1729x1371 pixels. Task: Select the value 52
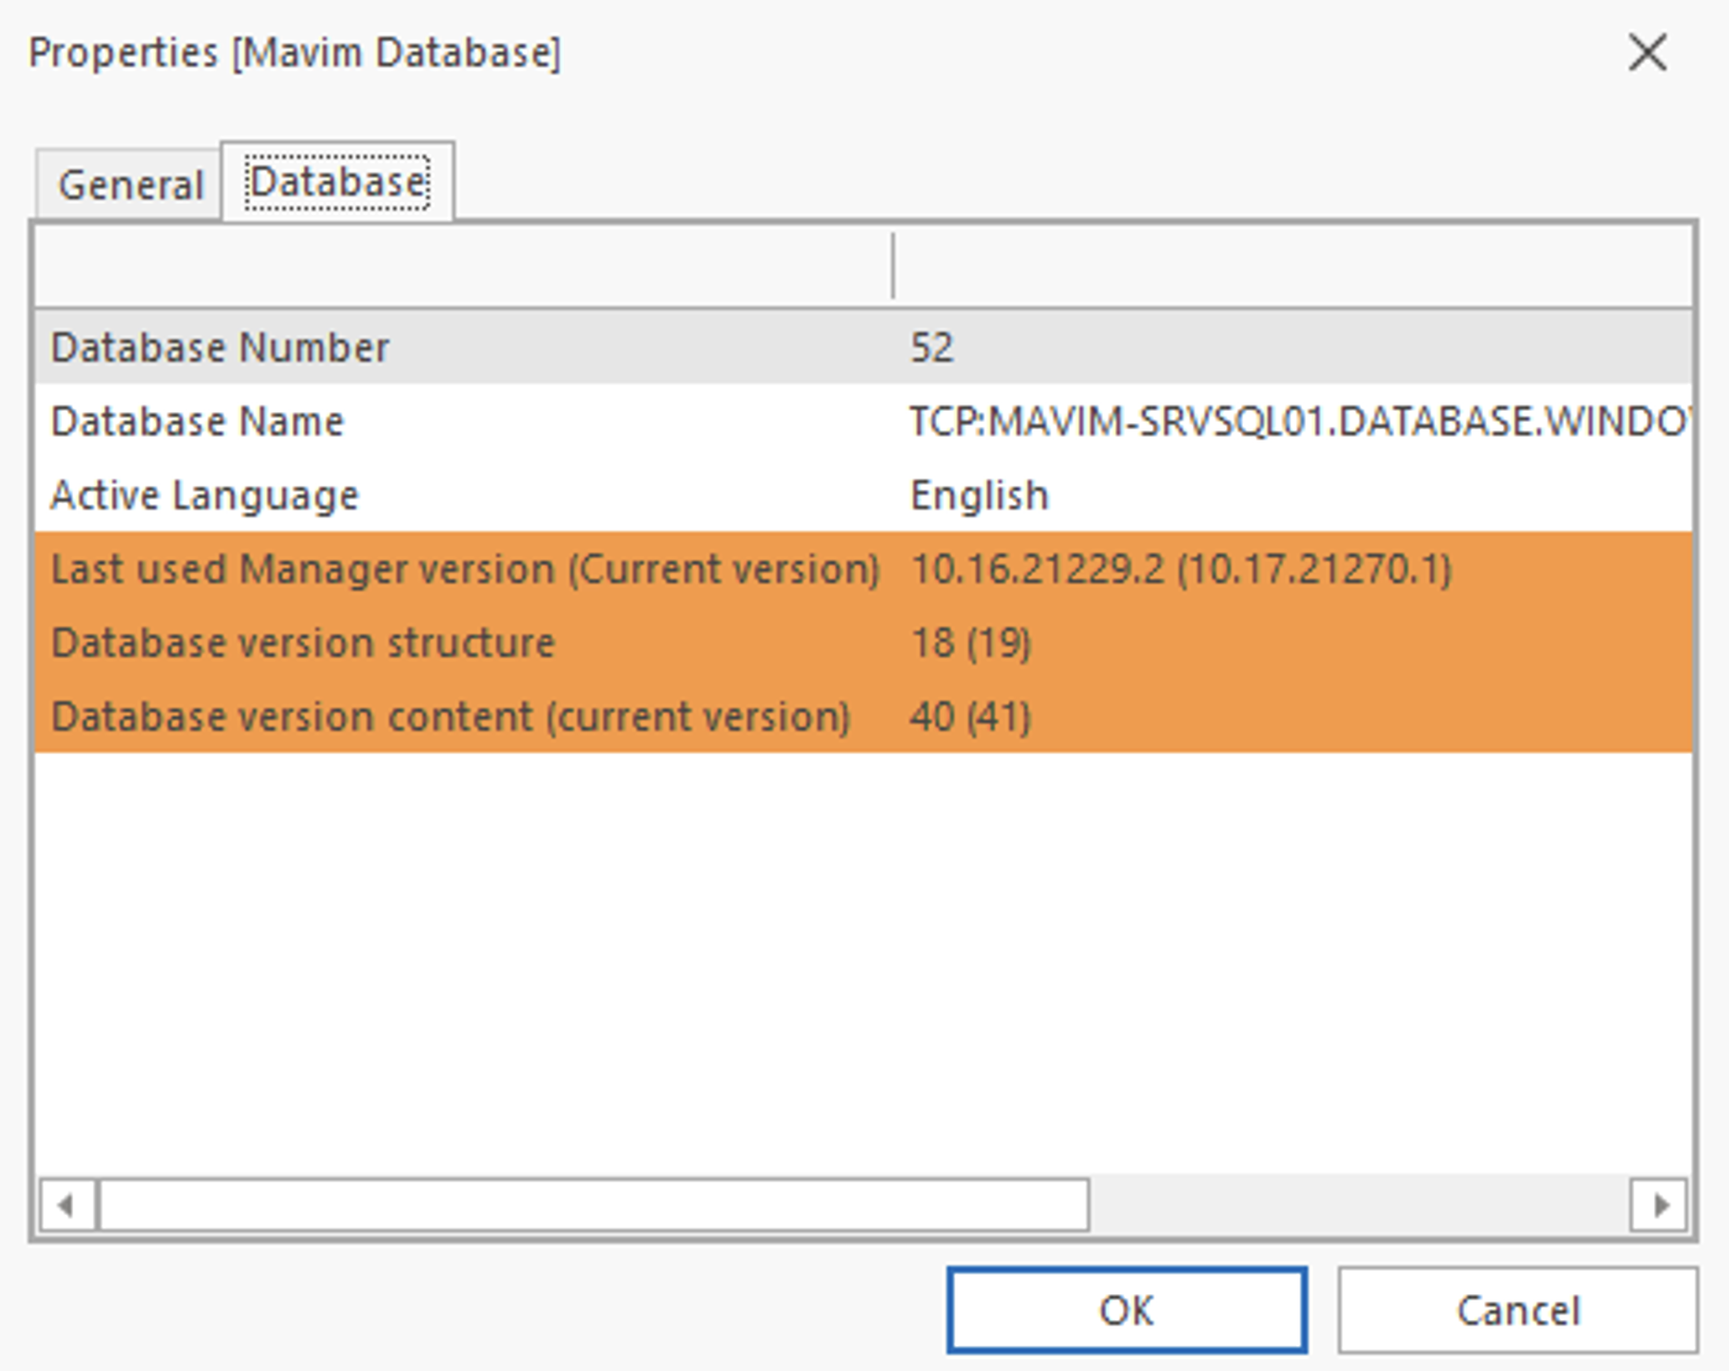[x=931, y=348]
